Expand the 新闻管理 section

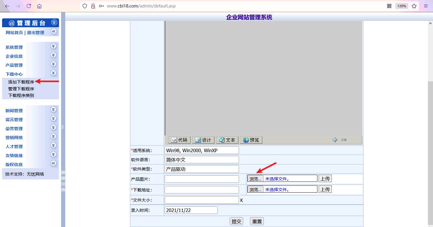[54, 109]
